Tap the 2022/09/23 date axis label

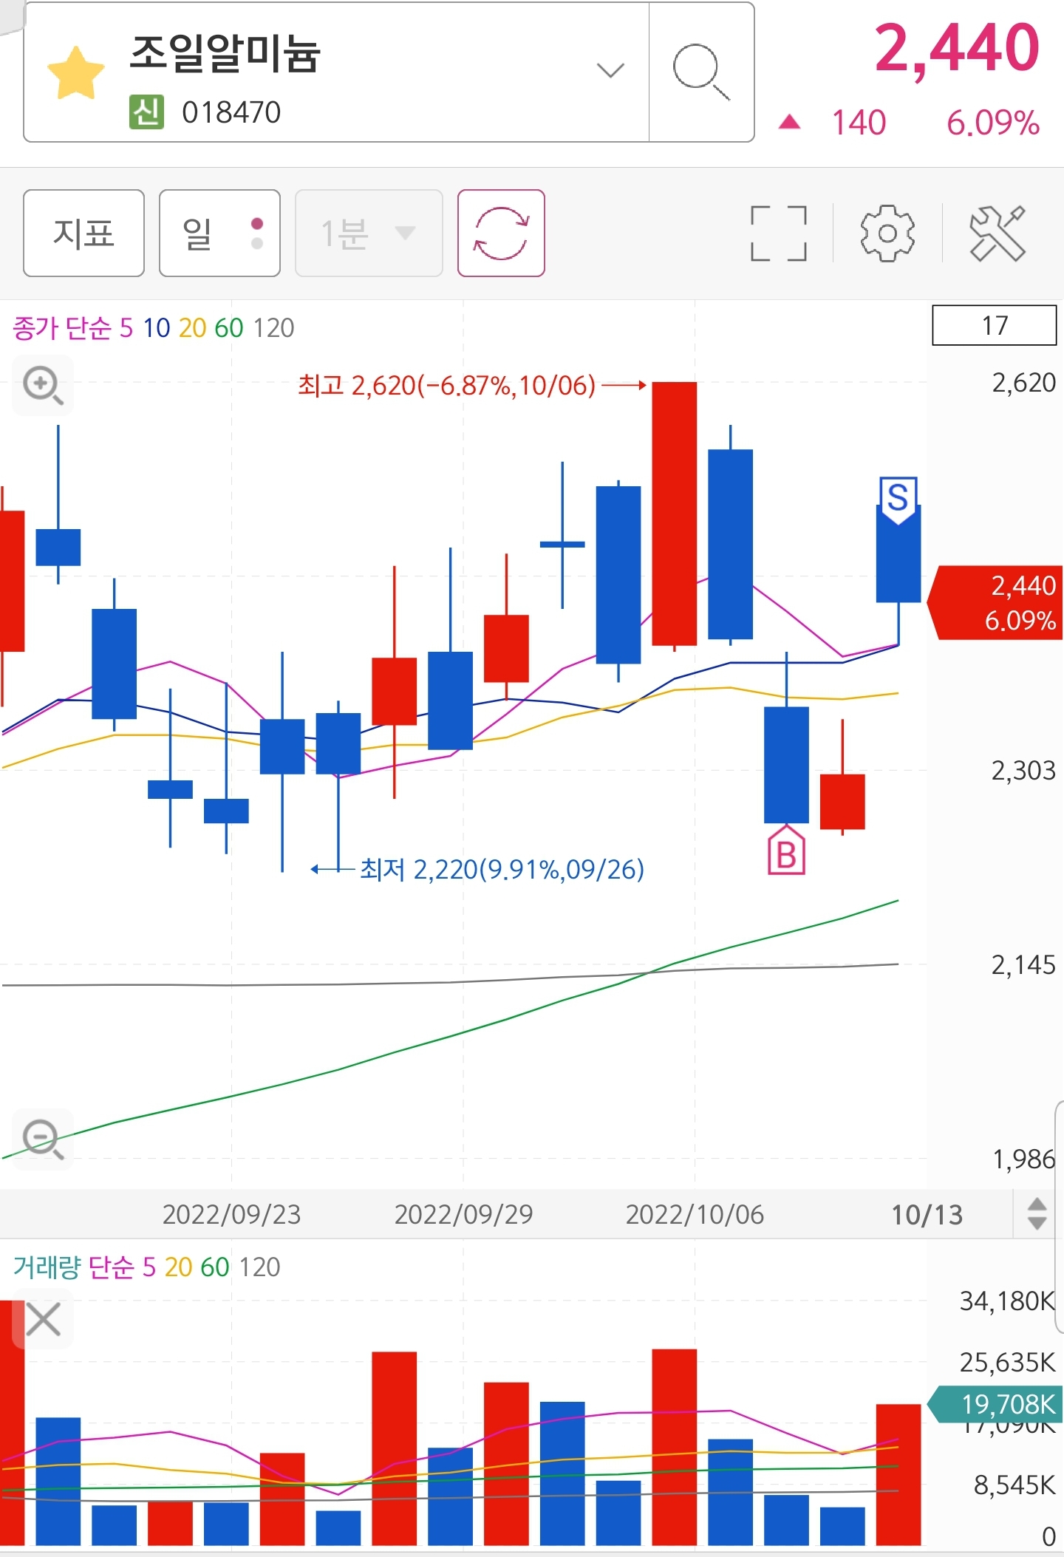[231, 1214]
